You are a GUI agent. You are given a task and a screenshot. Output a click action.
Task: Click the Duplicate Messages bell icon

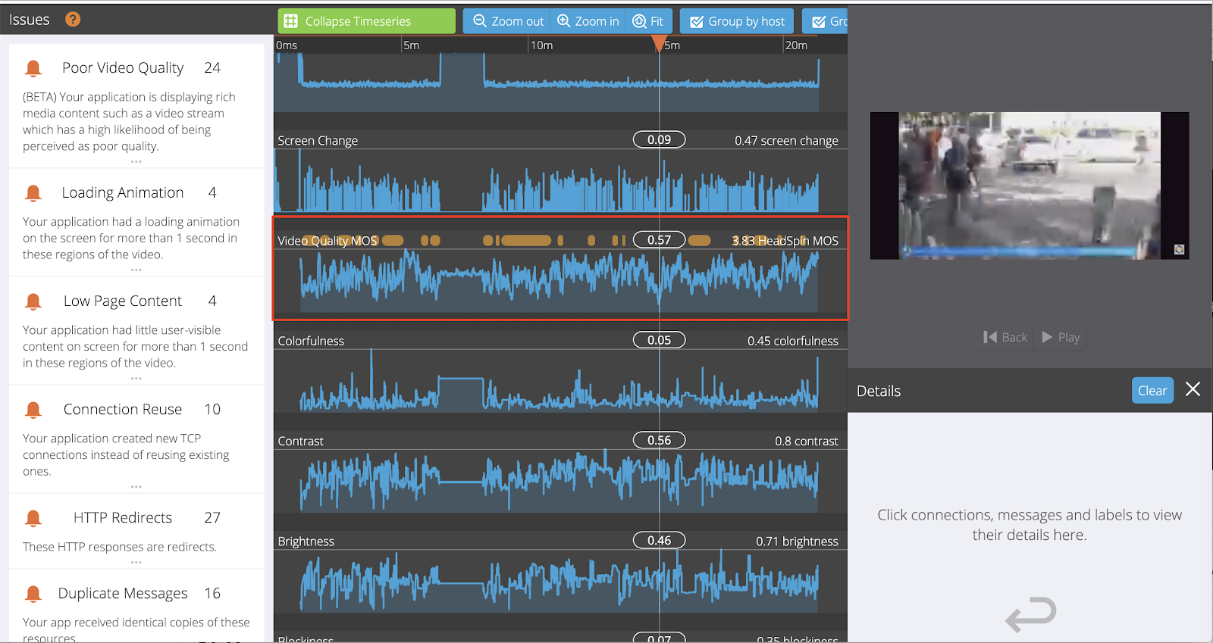33,594
